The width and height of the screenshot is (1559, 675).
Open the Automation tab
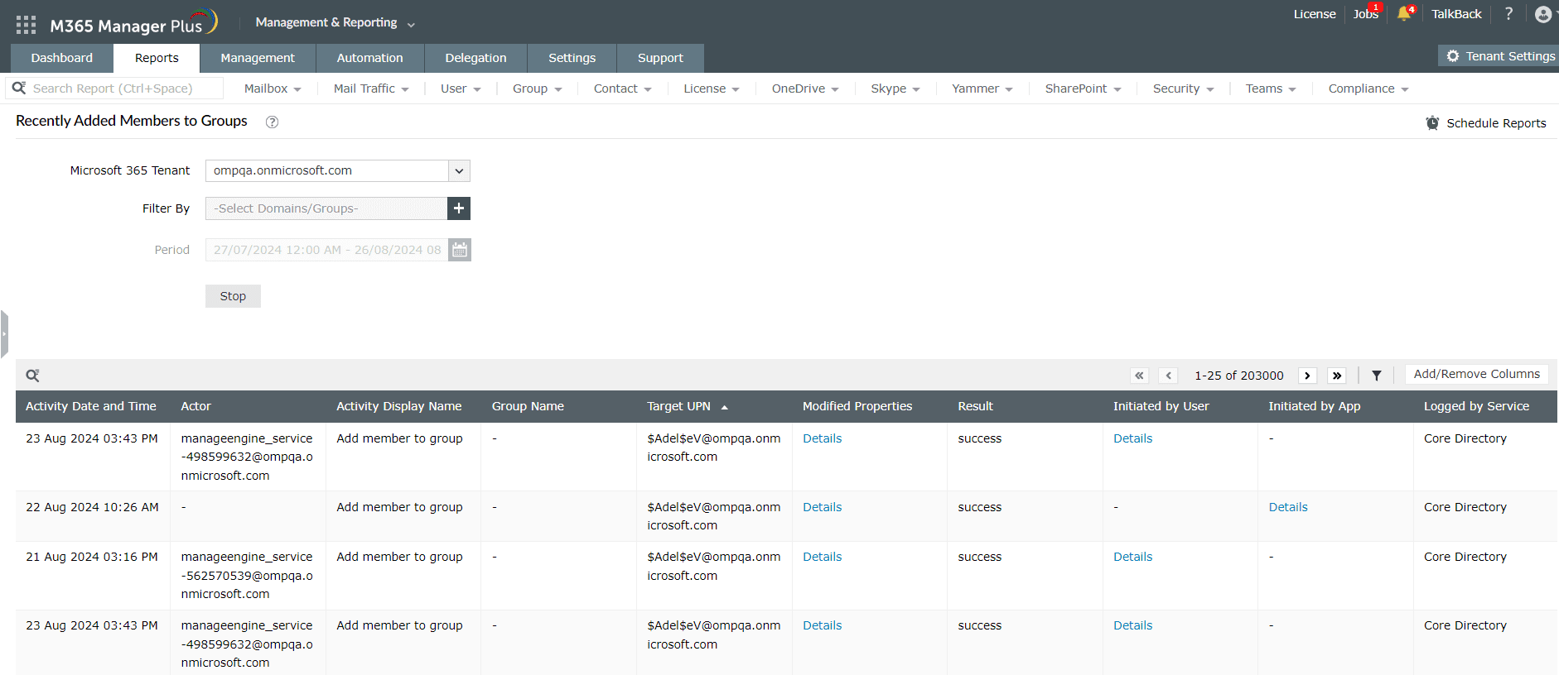tap(369, 58)
